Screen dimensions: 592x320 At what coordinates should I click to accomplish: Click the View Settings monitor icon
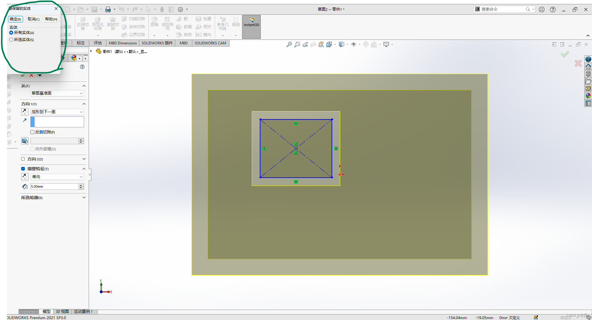[x=386, y=45]
